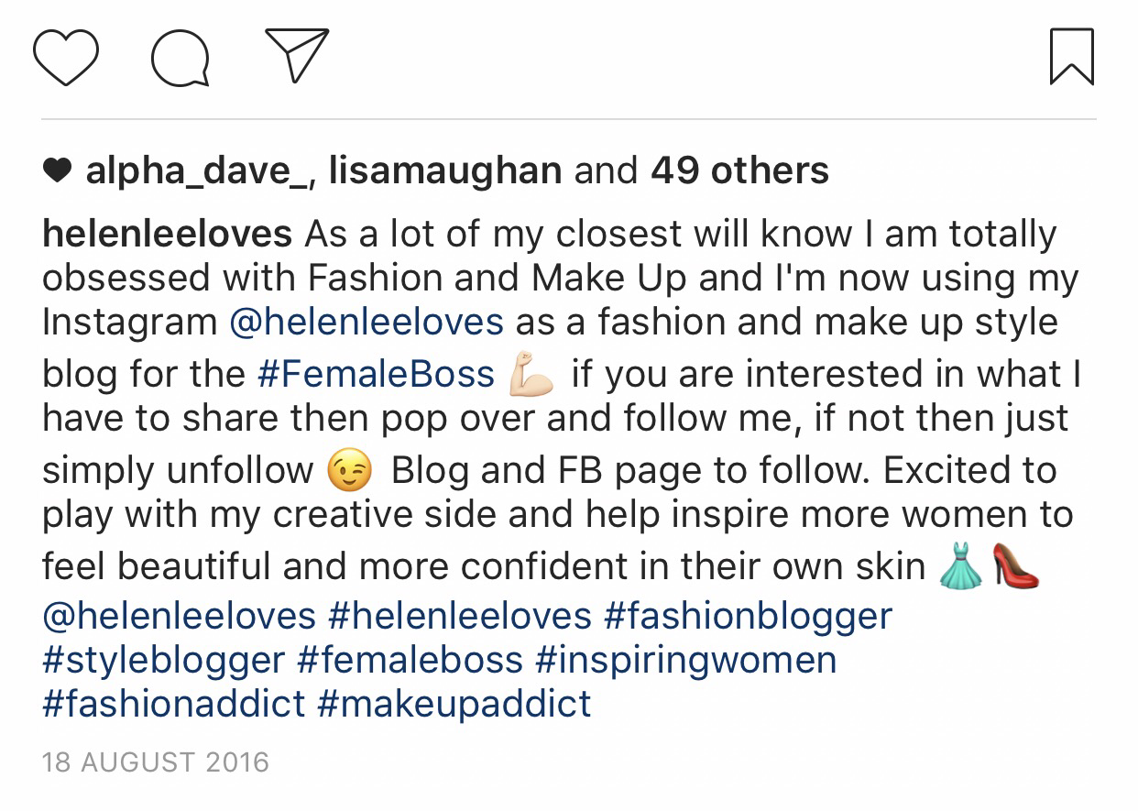Open the #fashionblogger hashtag

click(748, 616)
